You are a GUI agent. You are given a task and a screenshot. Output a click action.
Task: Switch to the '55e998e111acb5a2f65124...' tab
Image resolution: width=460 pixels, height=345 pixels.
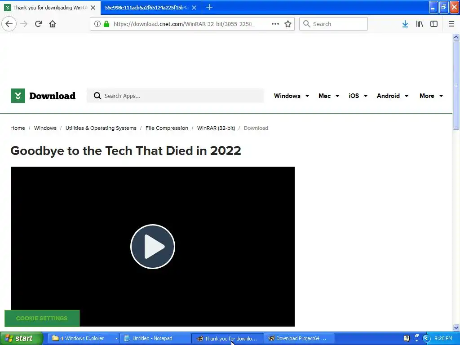coord(146,8)
